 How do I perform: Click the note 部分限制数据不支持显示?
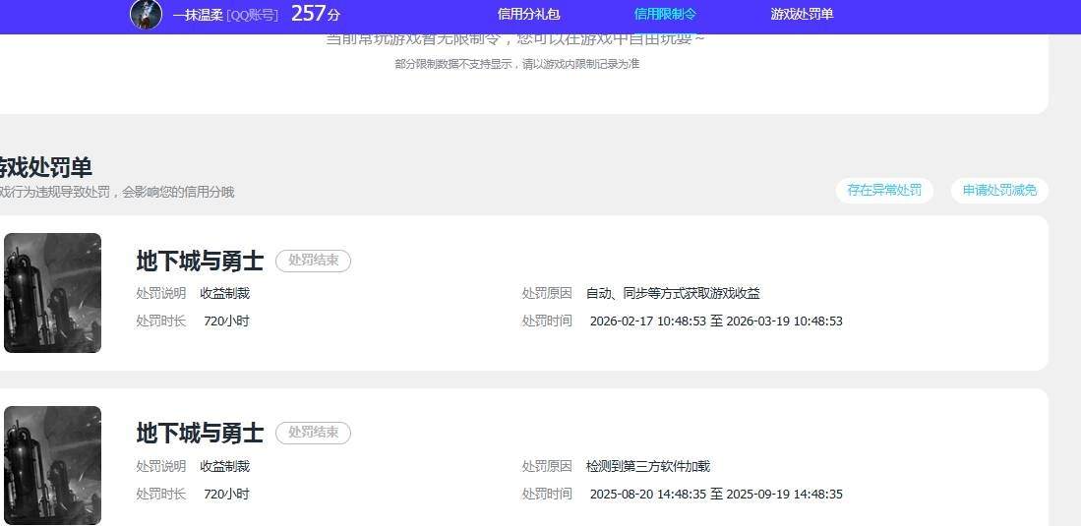(x=517, y=64)
